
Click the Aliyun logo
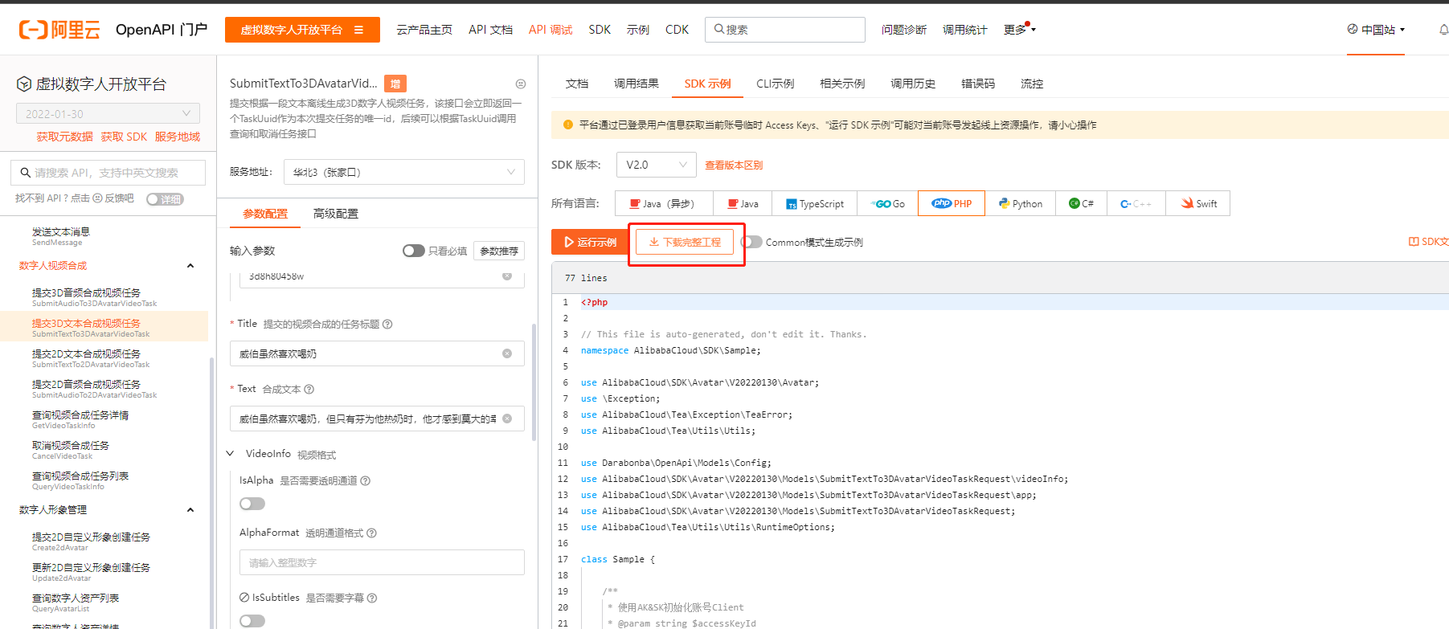[x=59, y=30]
